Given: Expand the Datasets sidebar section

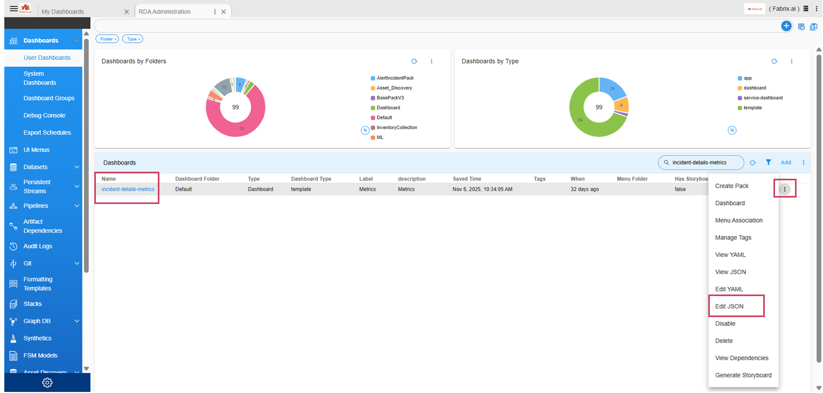Looking at the screenshot, I should pos(76,167).
